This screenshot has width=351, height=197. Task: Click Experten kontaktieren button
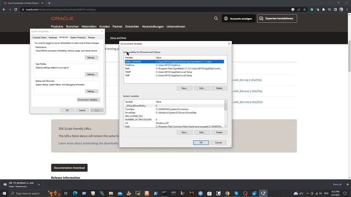277,19
